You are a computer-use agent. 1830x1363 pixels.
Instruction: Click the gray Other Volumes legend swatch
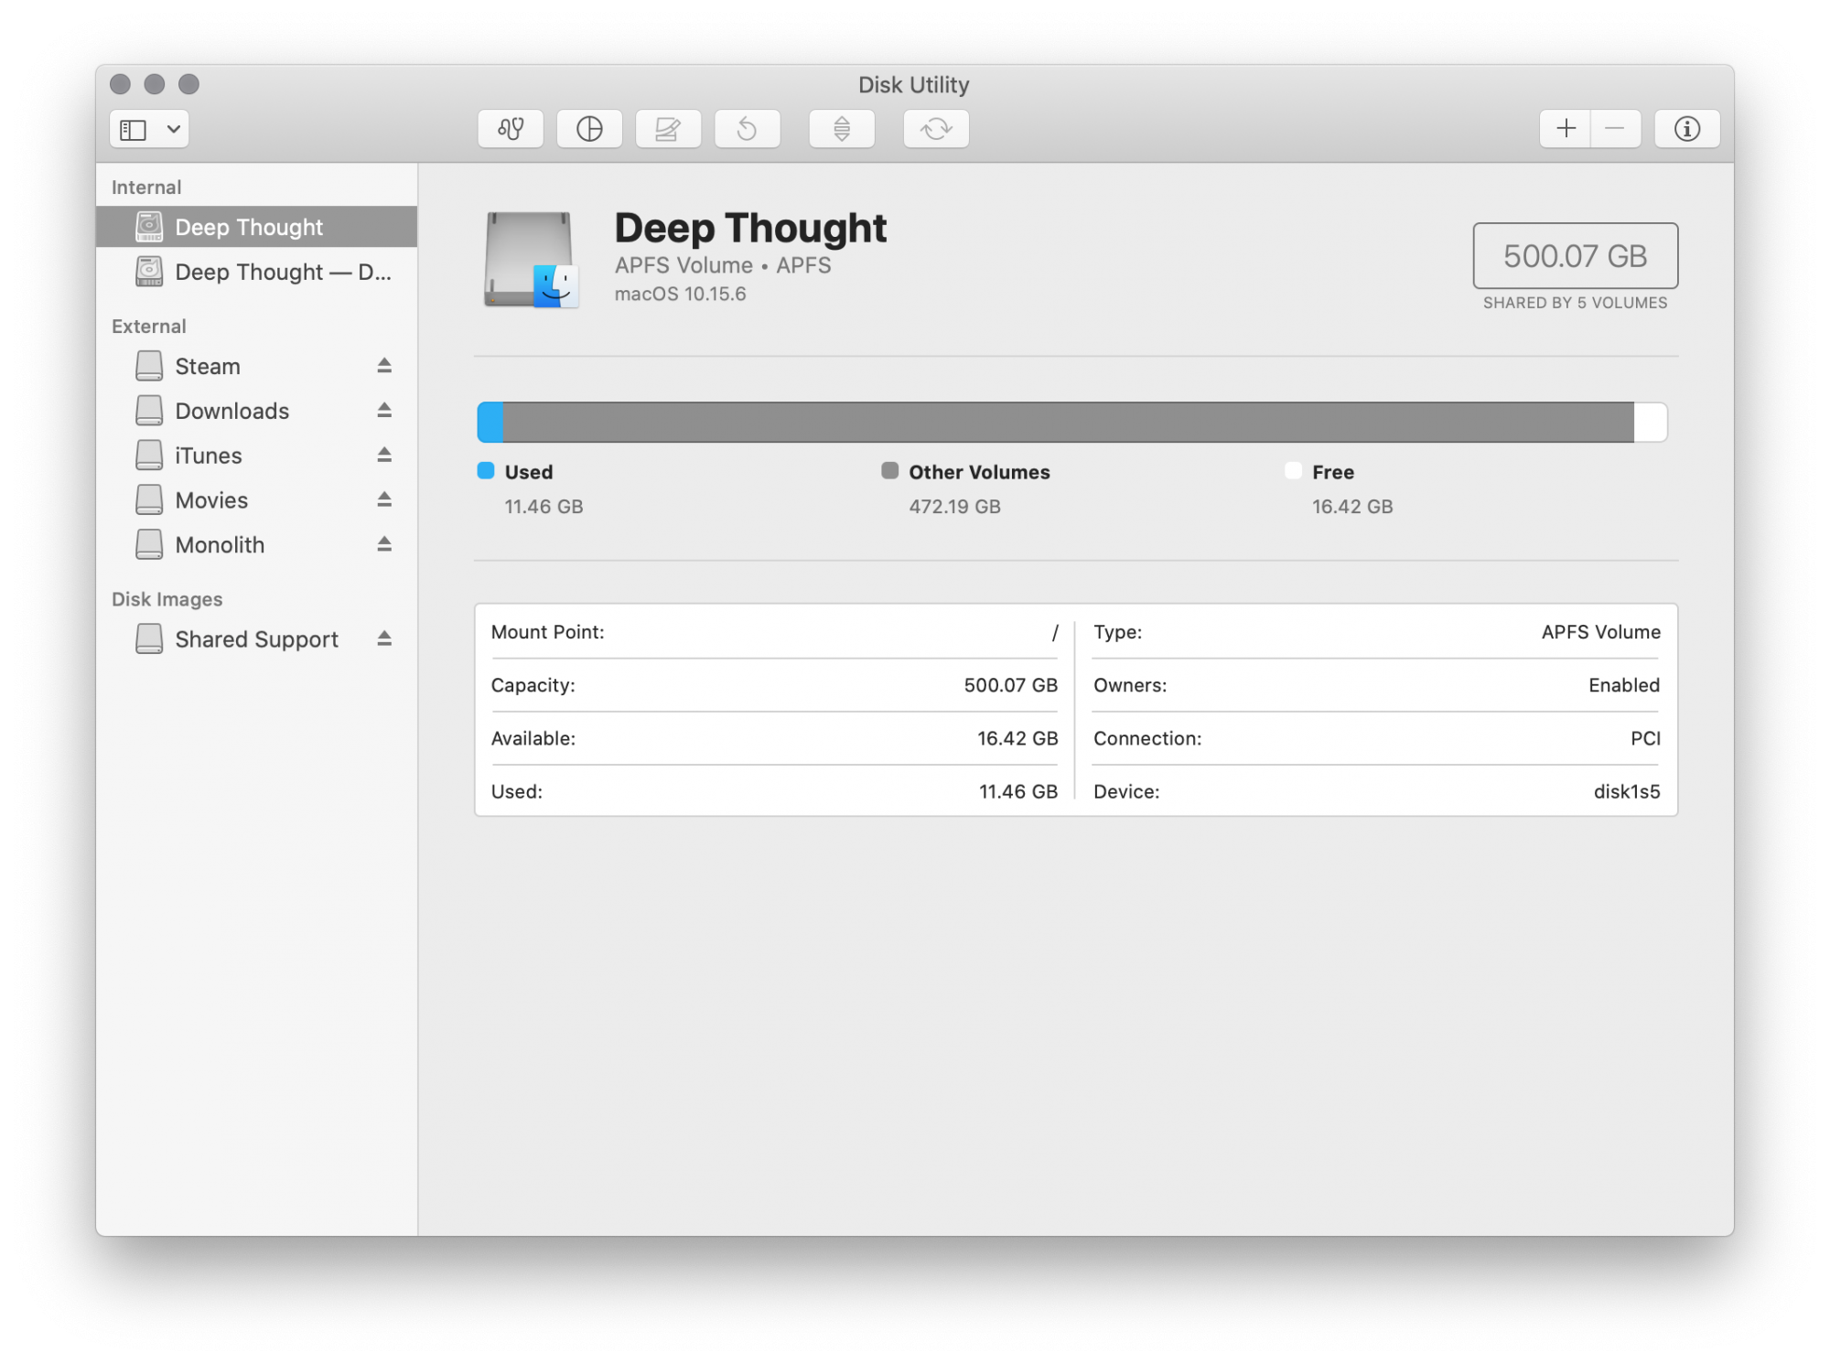click(889, 471)
